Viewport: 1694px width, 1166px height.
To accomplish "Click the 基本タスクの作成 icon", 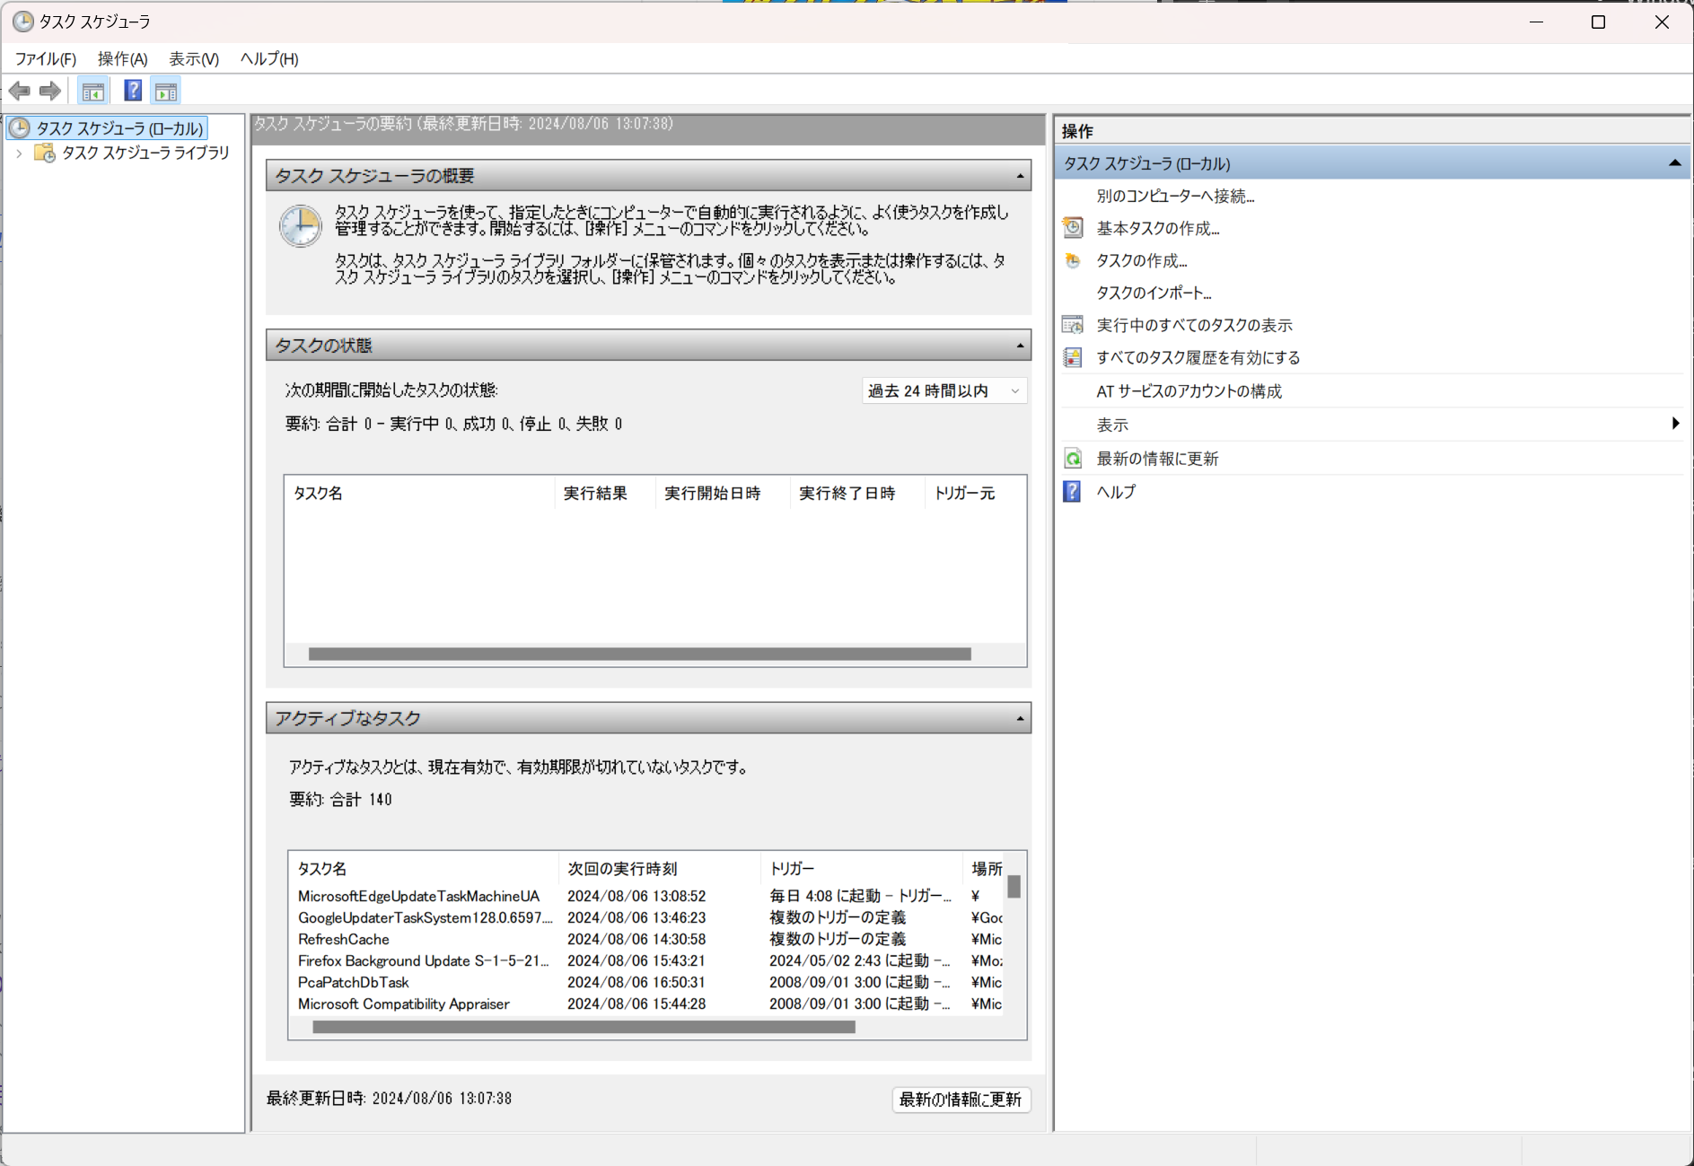I will tap(1073, 228).
